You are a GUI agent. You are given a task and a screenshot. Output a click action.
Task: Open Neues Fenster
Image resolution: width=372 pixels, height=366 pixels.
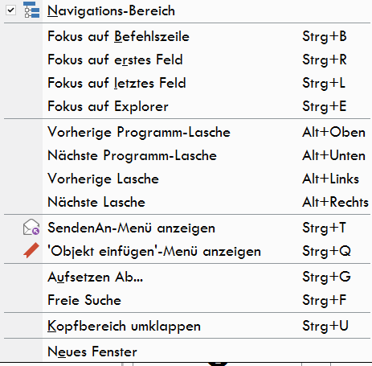pos(187,352)
